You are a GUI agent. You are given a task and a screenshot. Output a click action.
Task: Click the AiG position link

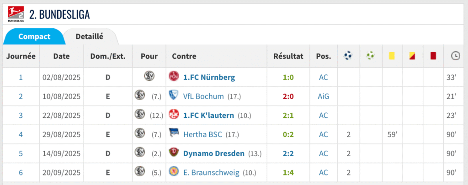click(x=324, y=96)
